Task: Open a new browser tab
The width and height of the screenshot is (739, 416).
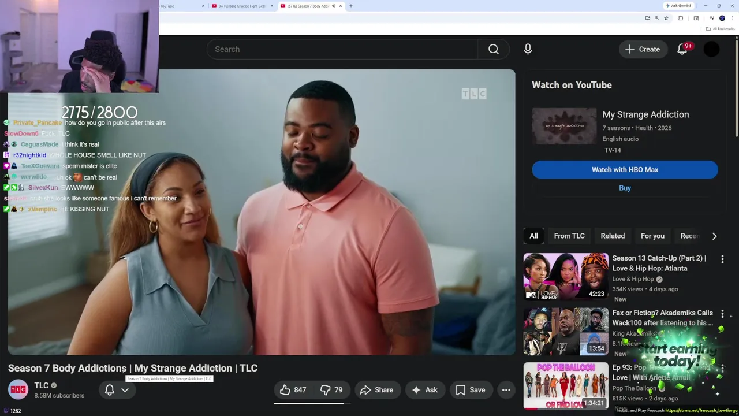Action: pyautogui.click(x=350, y=6)
